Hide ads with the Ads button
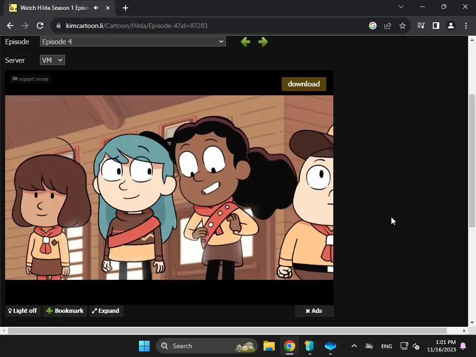This screenshot has height=357, width=476. [x=314, y=311]
